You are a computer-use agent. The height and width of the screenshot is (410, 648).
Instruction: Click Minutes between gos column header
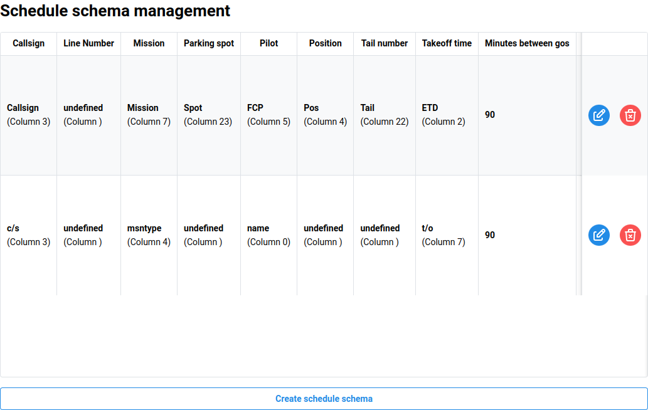point(527,43)
